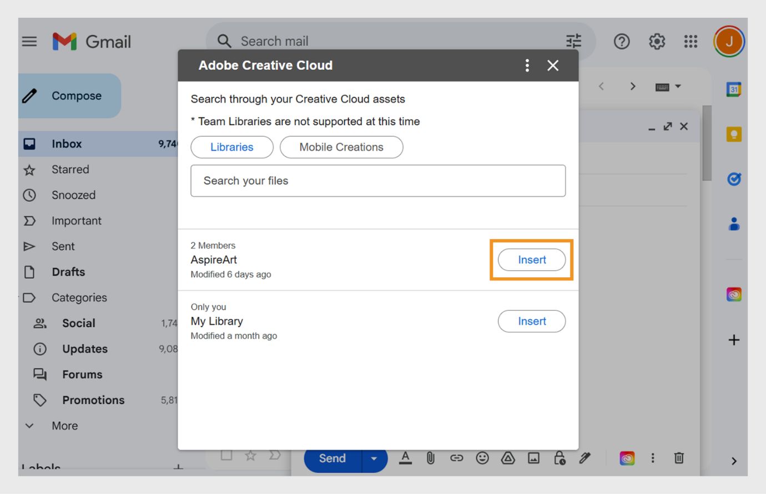766x494 pixels.
Task: Insert a photo using the image icon
Action: (533, 458)
